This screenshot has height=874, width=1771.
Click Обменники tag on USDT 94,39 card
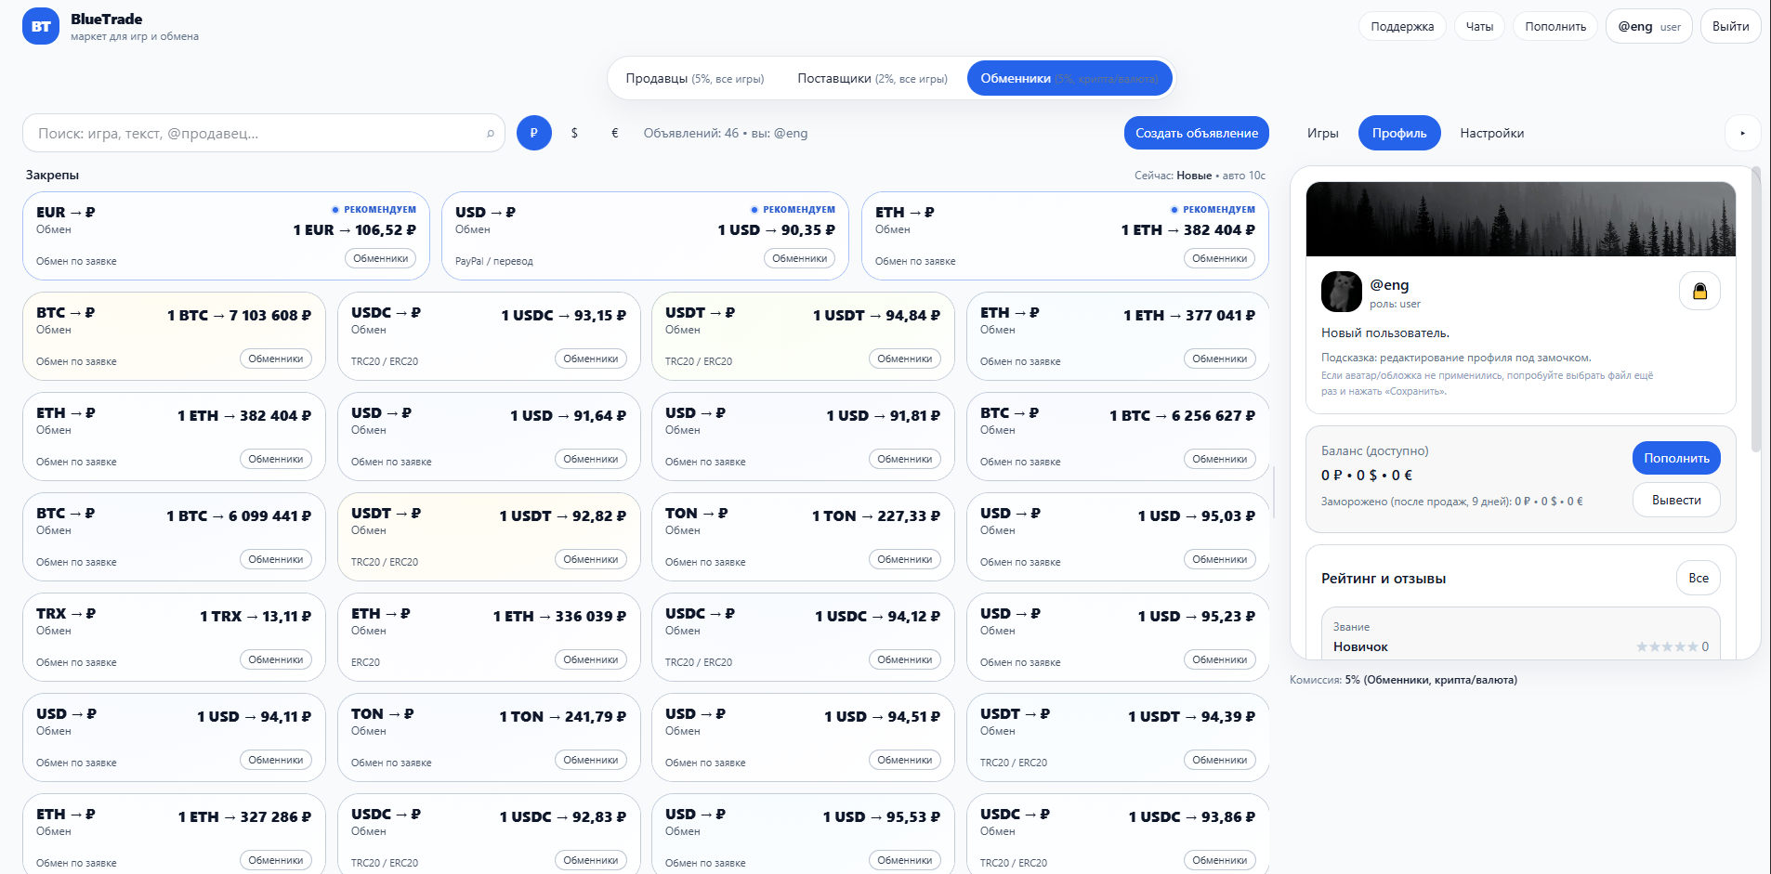pos(1220,760)
